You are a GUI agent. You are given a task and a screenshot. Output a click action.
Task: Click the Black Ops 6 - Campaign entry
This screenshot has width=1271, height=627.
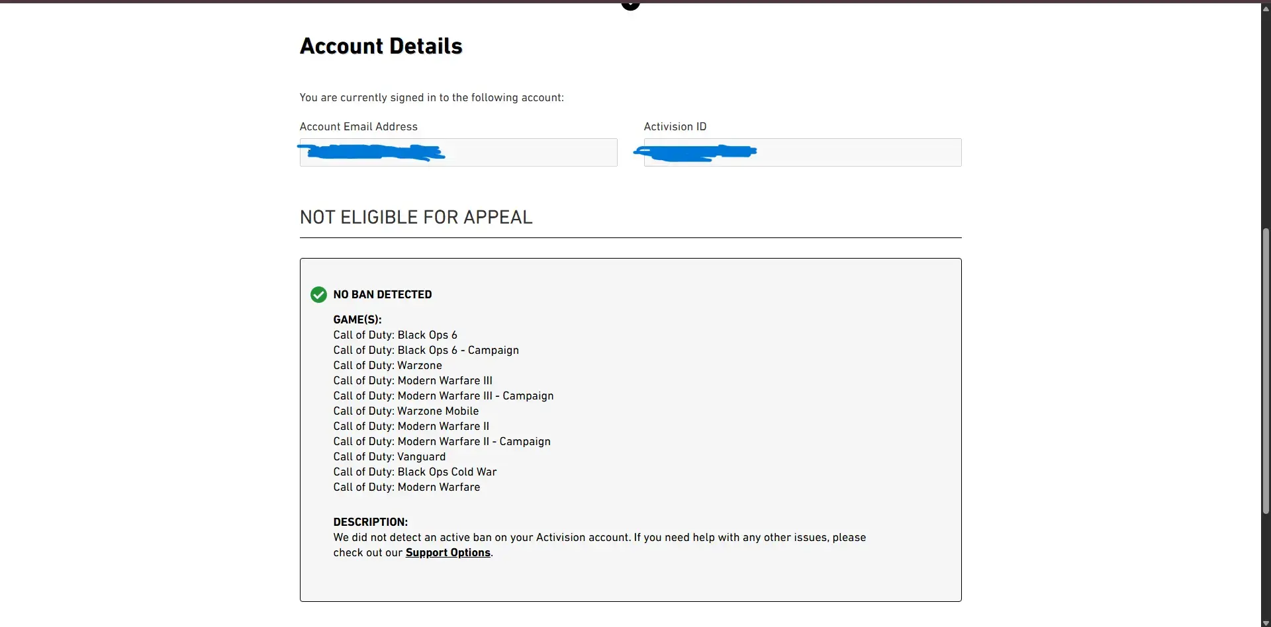(x=426, y=350)
